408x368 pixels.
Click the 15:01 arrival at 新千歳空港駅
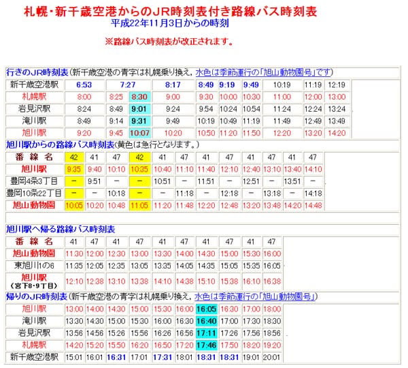click(74, 357)
